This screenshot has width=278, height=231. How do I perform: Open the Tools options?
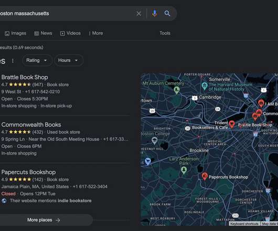tap(165, 33)
